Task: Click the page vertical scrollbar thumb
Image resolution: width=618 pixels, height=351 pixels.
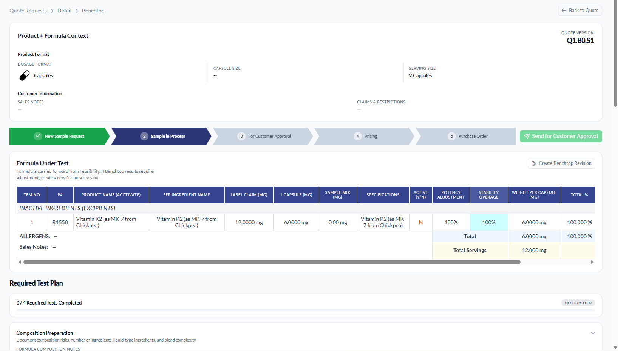Action: coord(616,54)
